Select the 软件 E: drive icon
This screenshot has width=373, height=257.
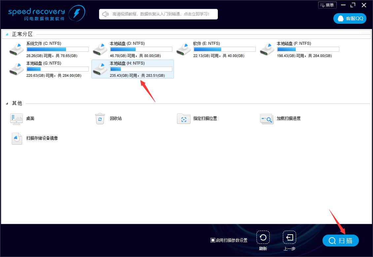point(184,49)
